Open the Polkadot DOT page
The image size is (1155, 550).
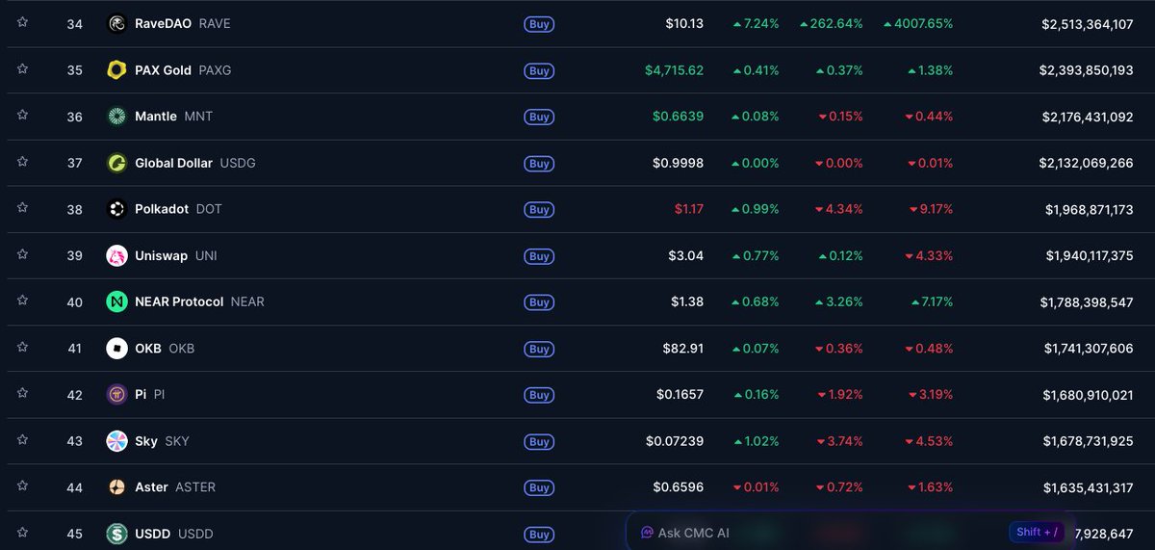(179, 209)
